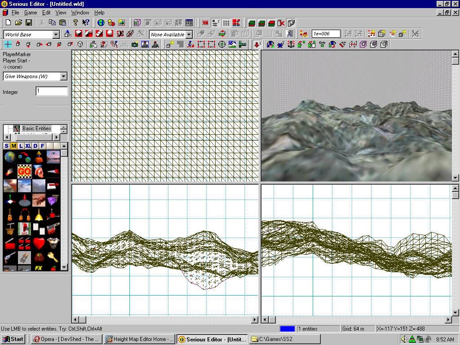Click the system clock showing 8:52 AM
The width and height of the screenshot is (460, 345).
tap(445, 340)
